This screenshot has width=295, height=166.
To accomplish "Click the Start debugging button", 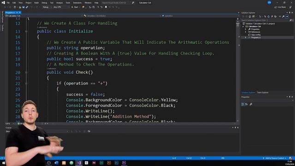I will pos(75,7).
